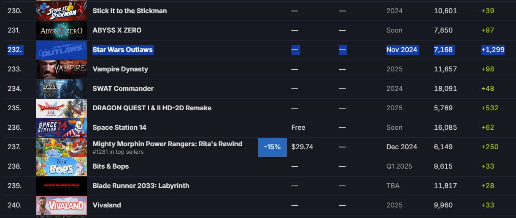The image size is (516, 218).
Task: Open Vivaland thumbnail image
Action: pyautogui.click(x=62, y=205)
